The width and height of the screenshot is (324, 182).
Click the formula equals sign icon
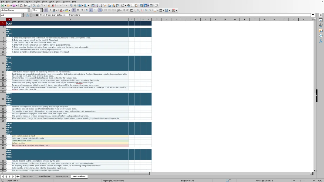point(37,15)
